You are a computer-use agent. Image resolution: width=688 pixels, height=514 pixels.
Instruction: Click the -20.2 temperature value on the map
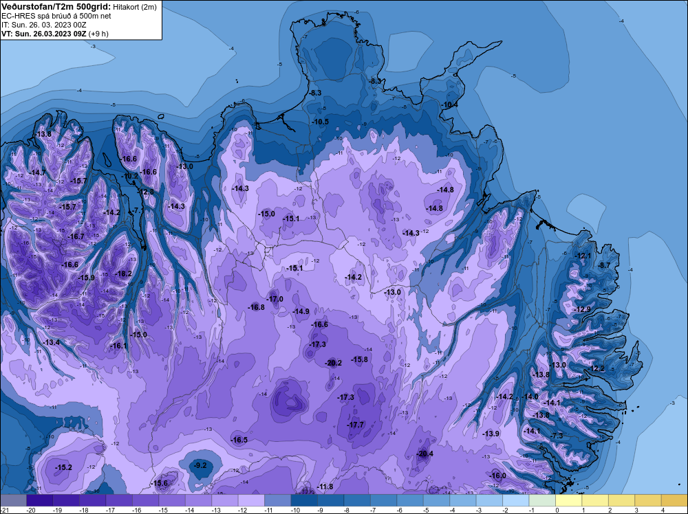point(333,363)
